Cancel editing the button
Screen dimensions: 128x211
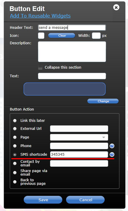tap(85, 200)
